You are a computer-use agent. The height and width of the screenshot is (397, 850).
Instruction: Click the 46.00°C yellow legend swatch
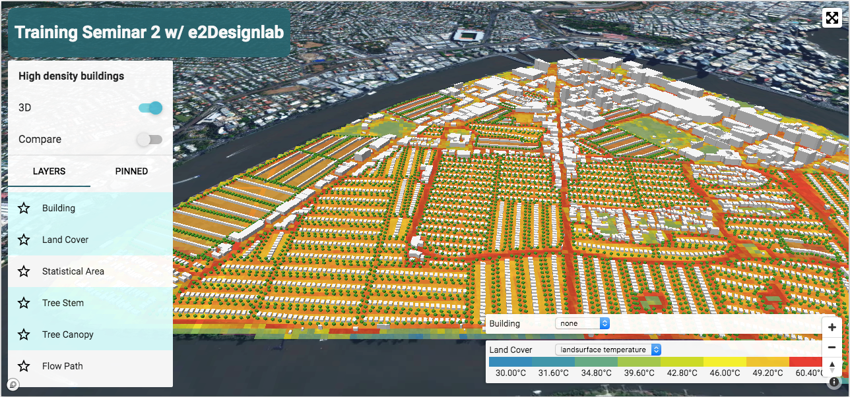point(725,362)
